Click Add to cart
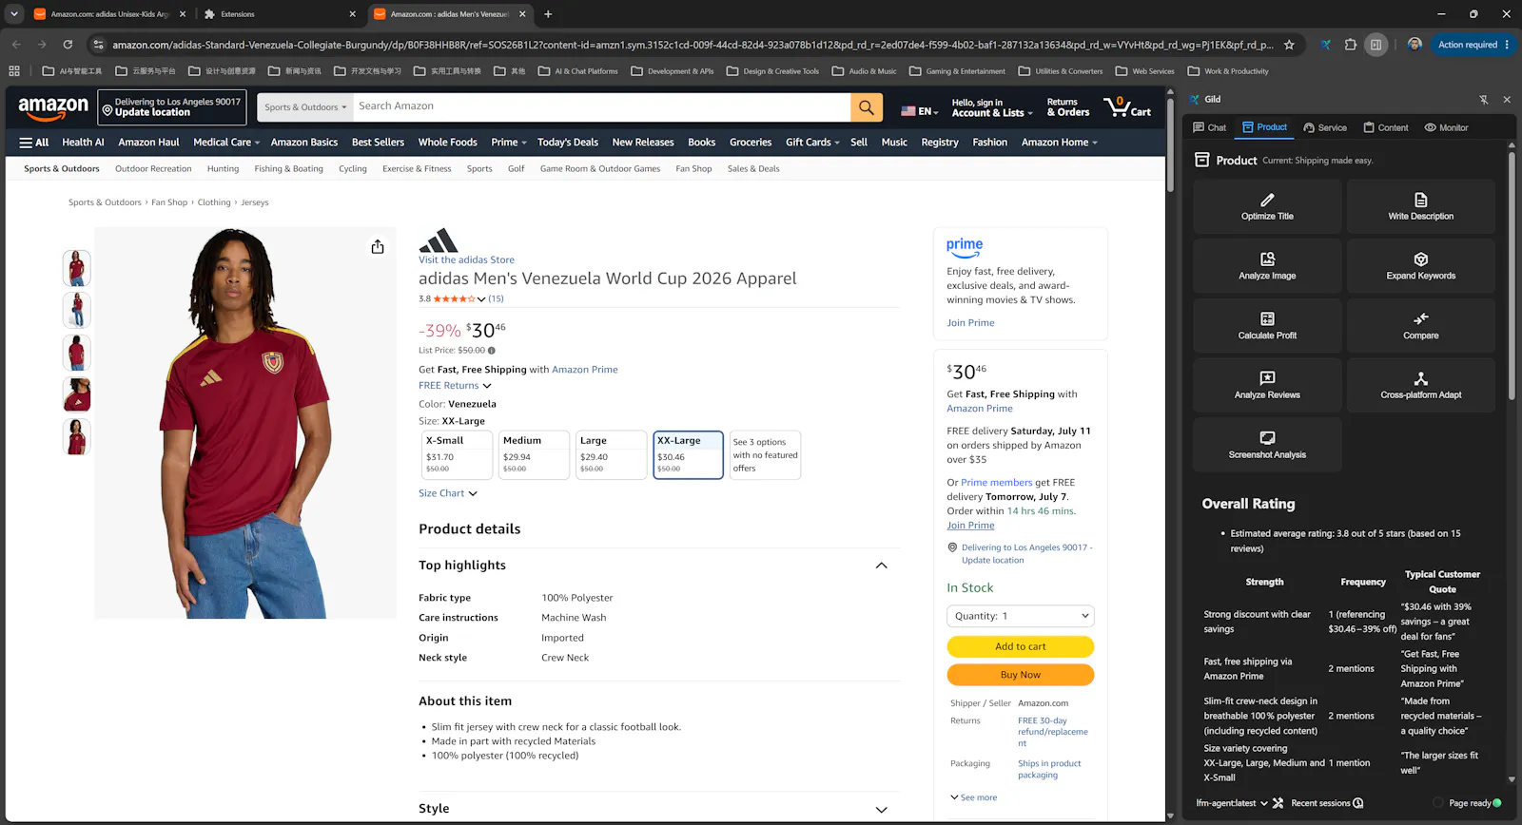Viewport: 1522px width, 825px height. coord(1021,646)
